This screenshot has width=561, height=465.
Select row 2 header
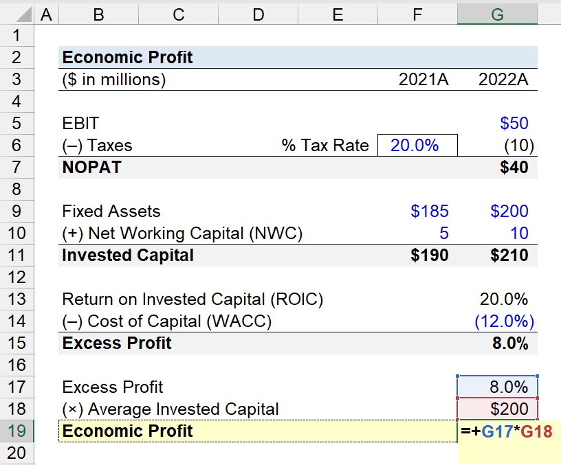coord(16,57)
